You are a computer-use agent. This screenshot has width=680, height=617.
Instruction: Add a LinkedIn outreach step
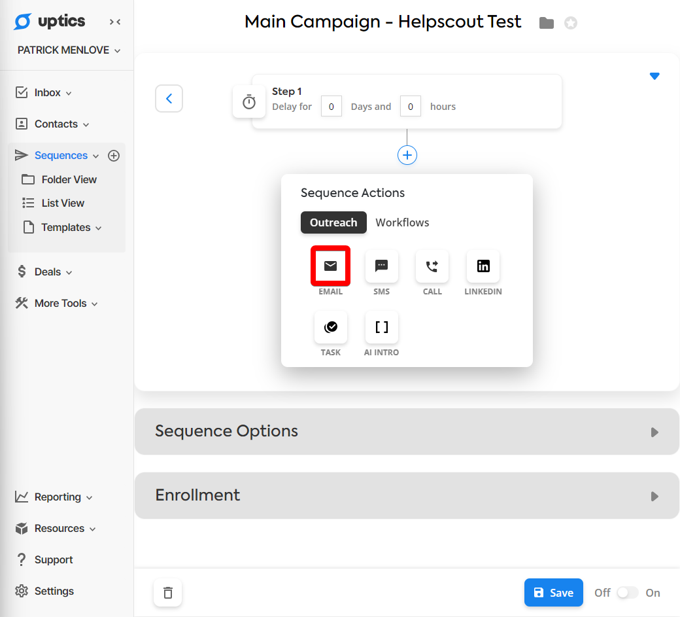pyautogui.click(x=483, y=266)
